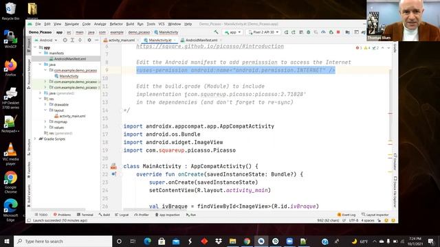Open the picasso introduction URL in comment
Viewport: 440px width, 247px height.
pyautogui.click(x=210, y=46)
